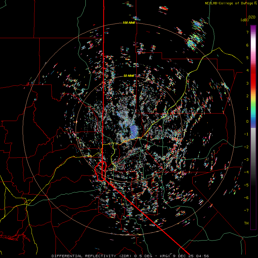Click the 4 value on the scale
258x258 pixels.
coord(247,71)
